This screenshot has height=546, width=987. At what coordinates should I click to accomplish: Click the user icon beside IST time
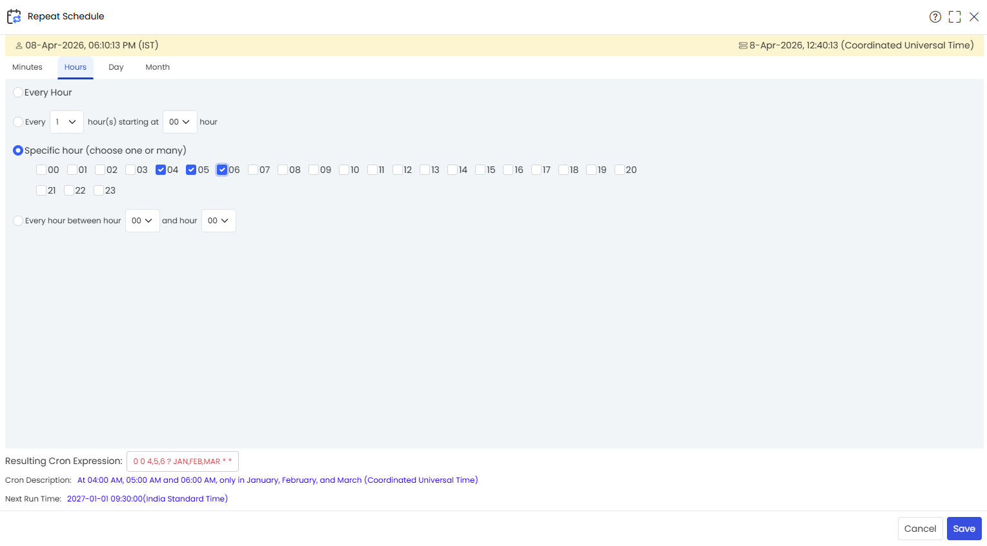[19, 46]
